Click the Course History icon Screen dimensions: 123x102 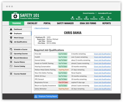(11, 62)
